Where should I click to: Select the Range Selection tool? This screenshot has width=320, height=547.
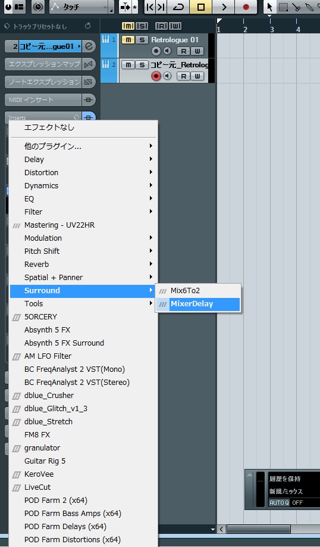pyautogui.click(x=284, y=7)
